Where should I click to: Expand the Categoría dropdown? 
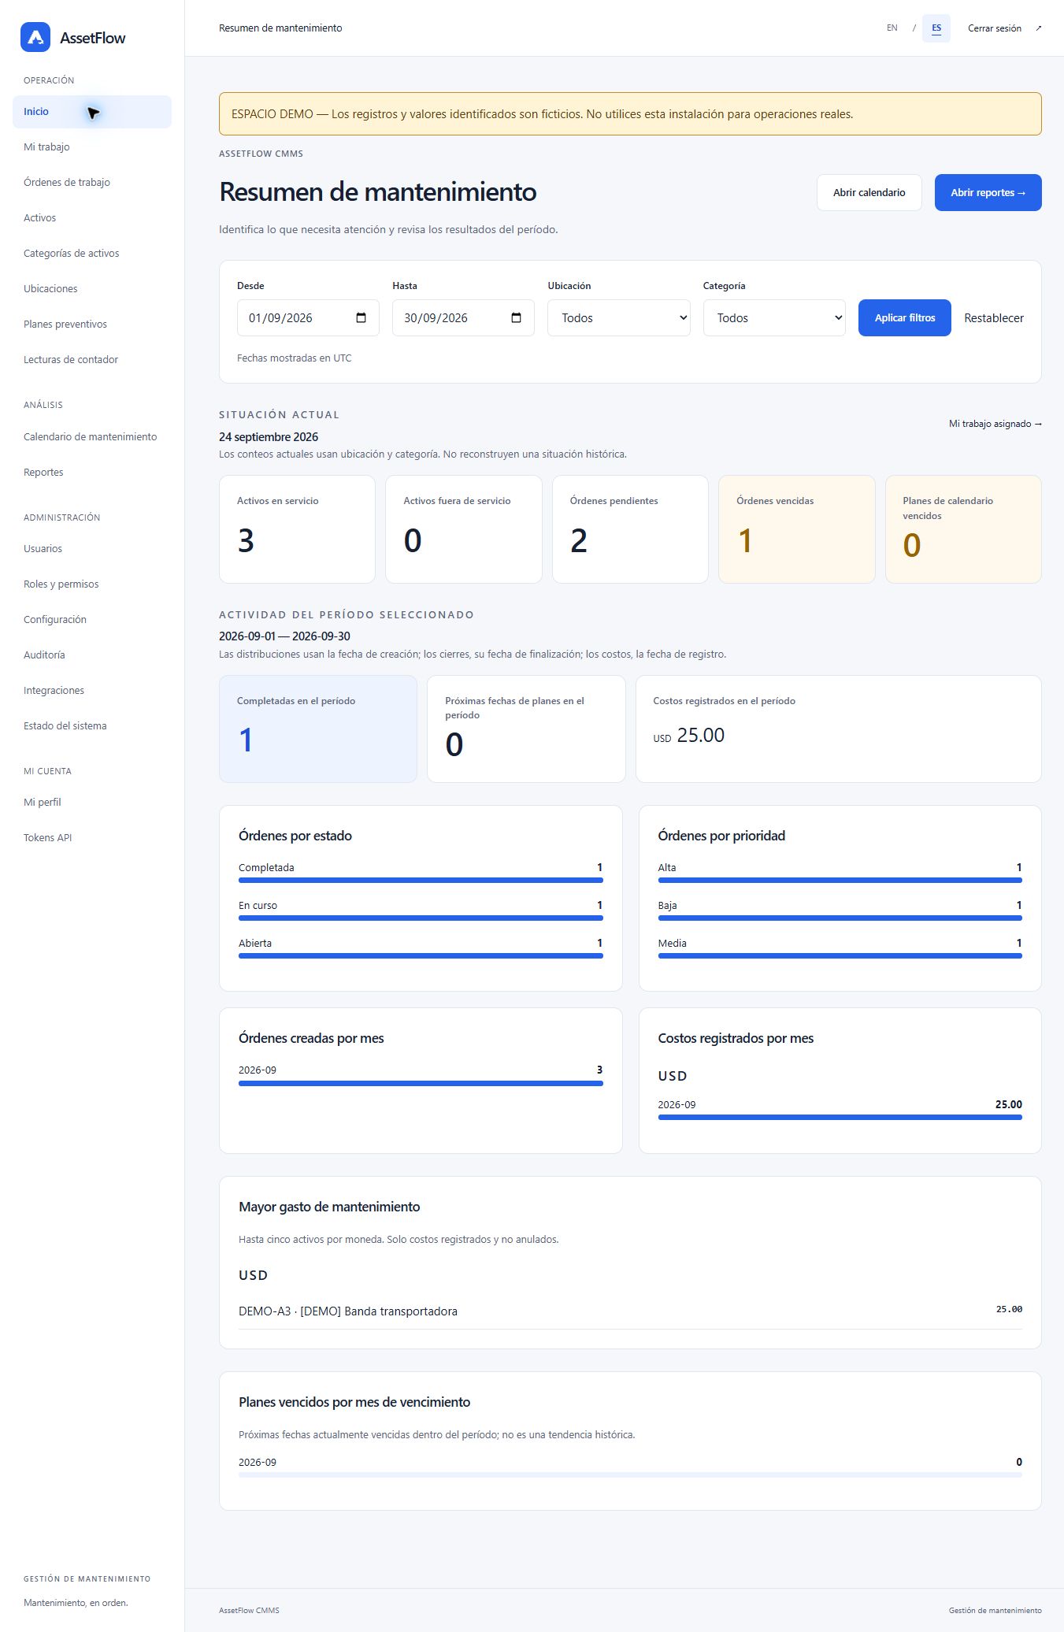click(x=774, y=318)
